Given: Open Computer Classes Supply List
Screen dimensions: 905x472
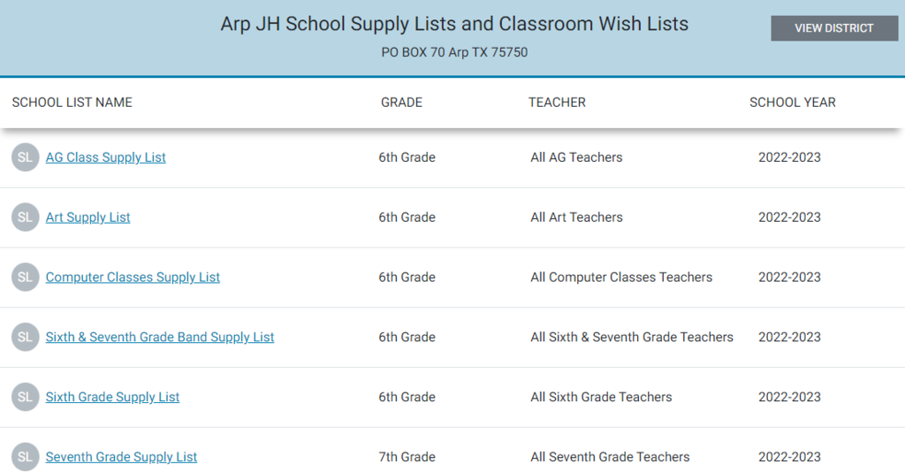Looking at the screenshot, I should pos(133,277).
